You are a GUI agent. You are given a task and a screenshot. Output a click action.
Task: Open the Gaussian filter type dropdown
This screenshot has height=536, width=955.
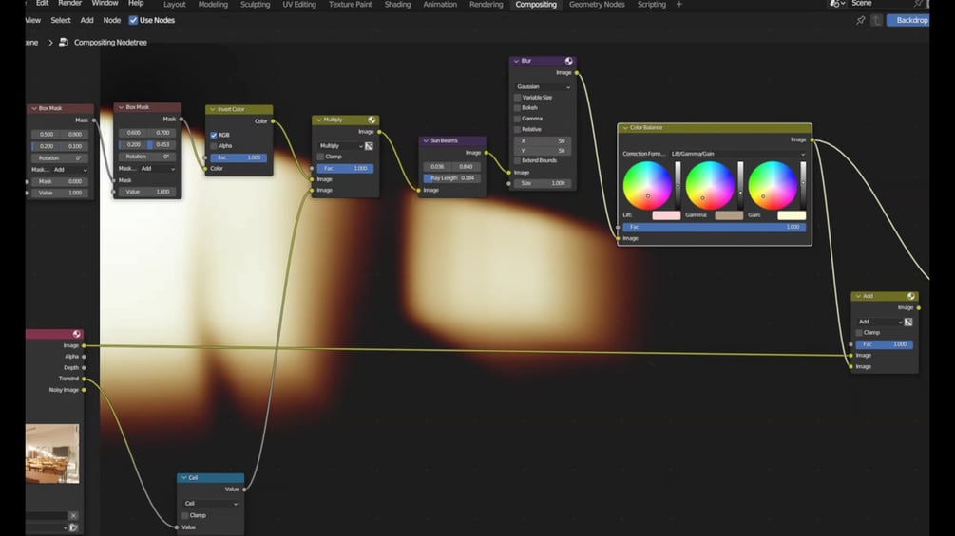[x=543, y=87]
